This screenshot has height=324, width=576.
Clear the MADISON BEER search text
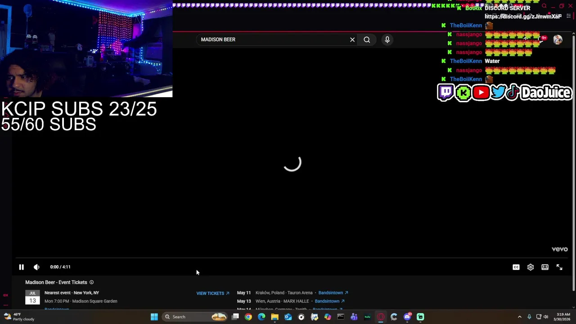pyautogui.click(x=352, y=40)
